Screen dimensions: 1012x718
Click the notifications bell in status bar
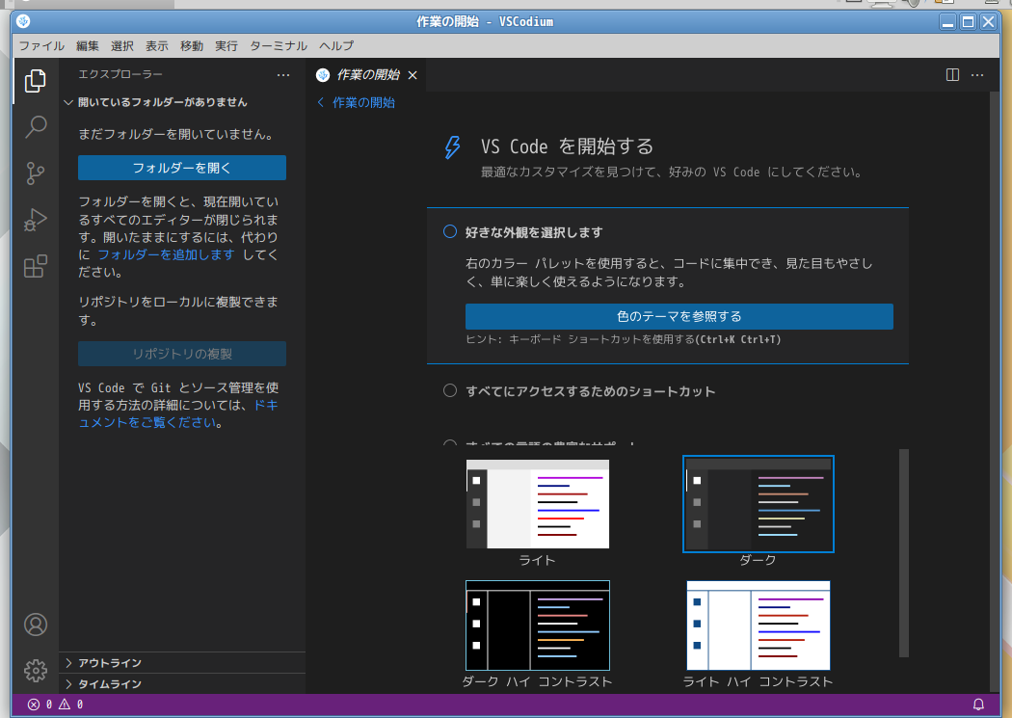coord(978,705)
